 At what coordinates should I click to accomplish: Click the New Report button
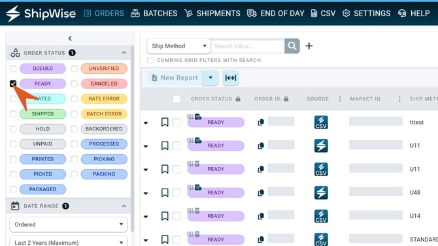click(x=175, y=78)
